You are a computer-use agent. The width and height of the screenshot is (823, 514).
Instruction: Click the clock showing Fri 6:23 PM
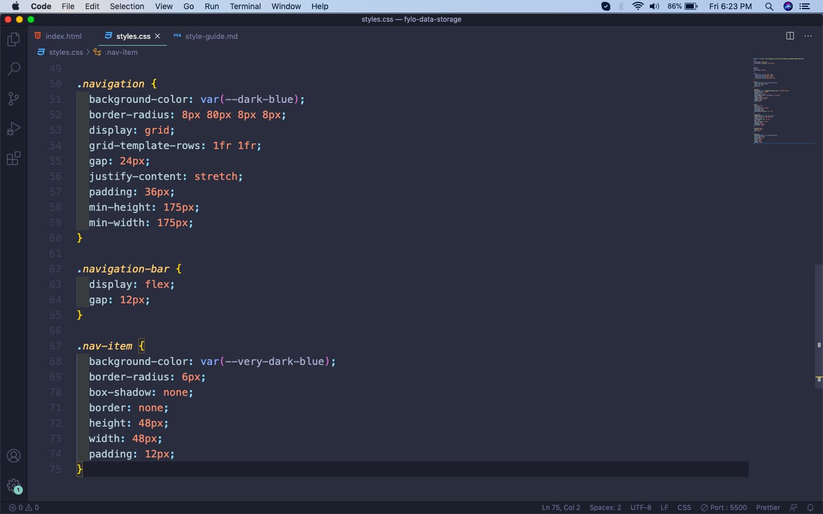(730, 6)
